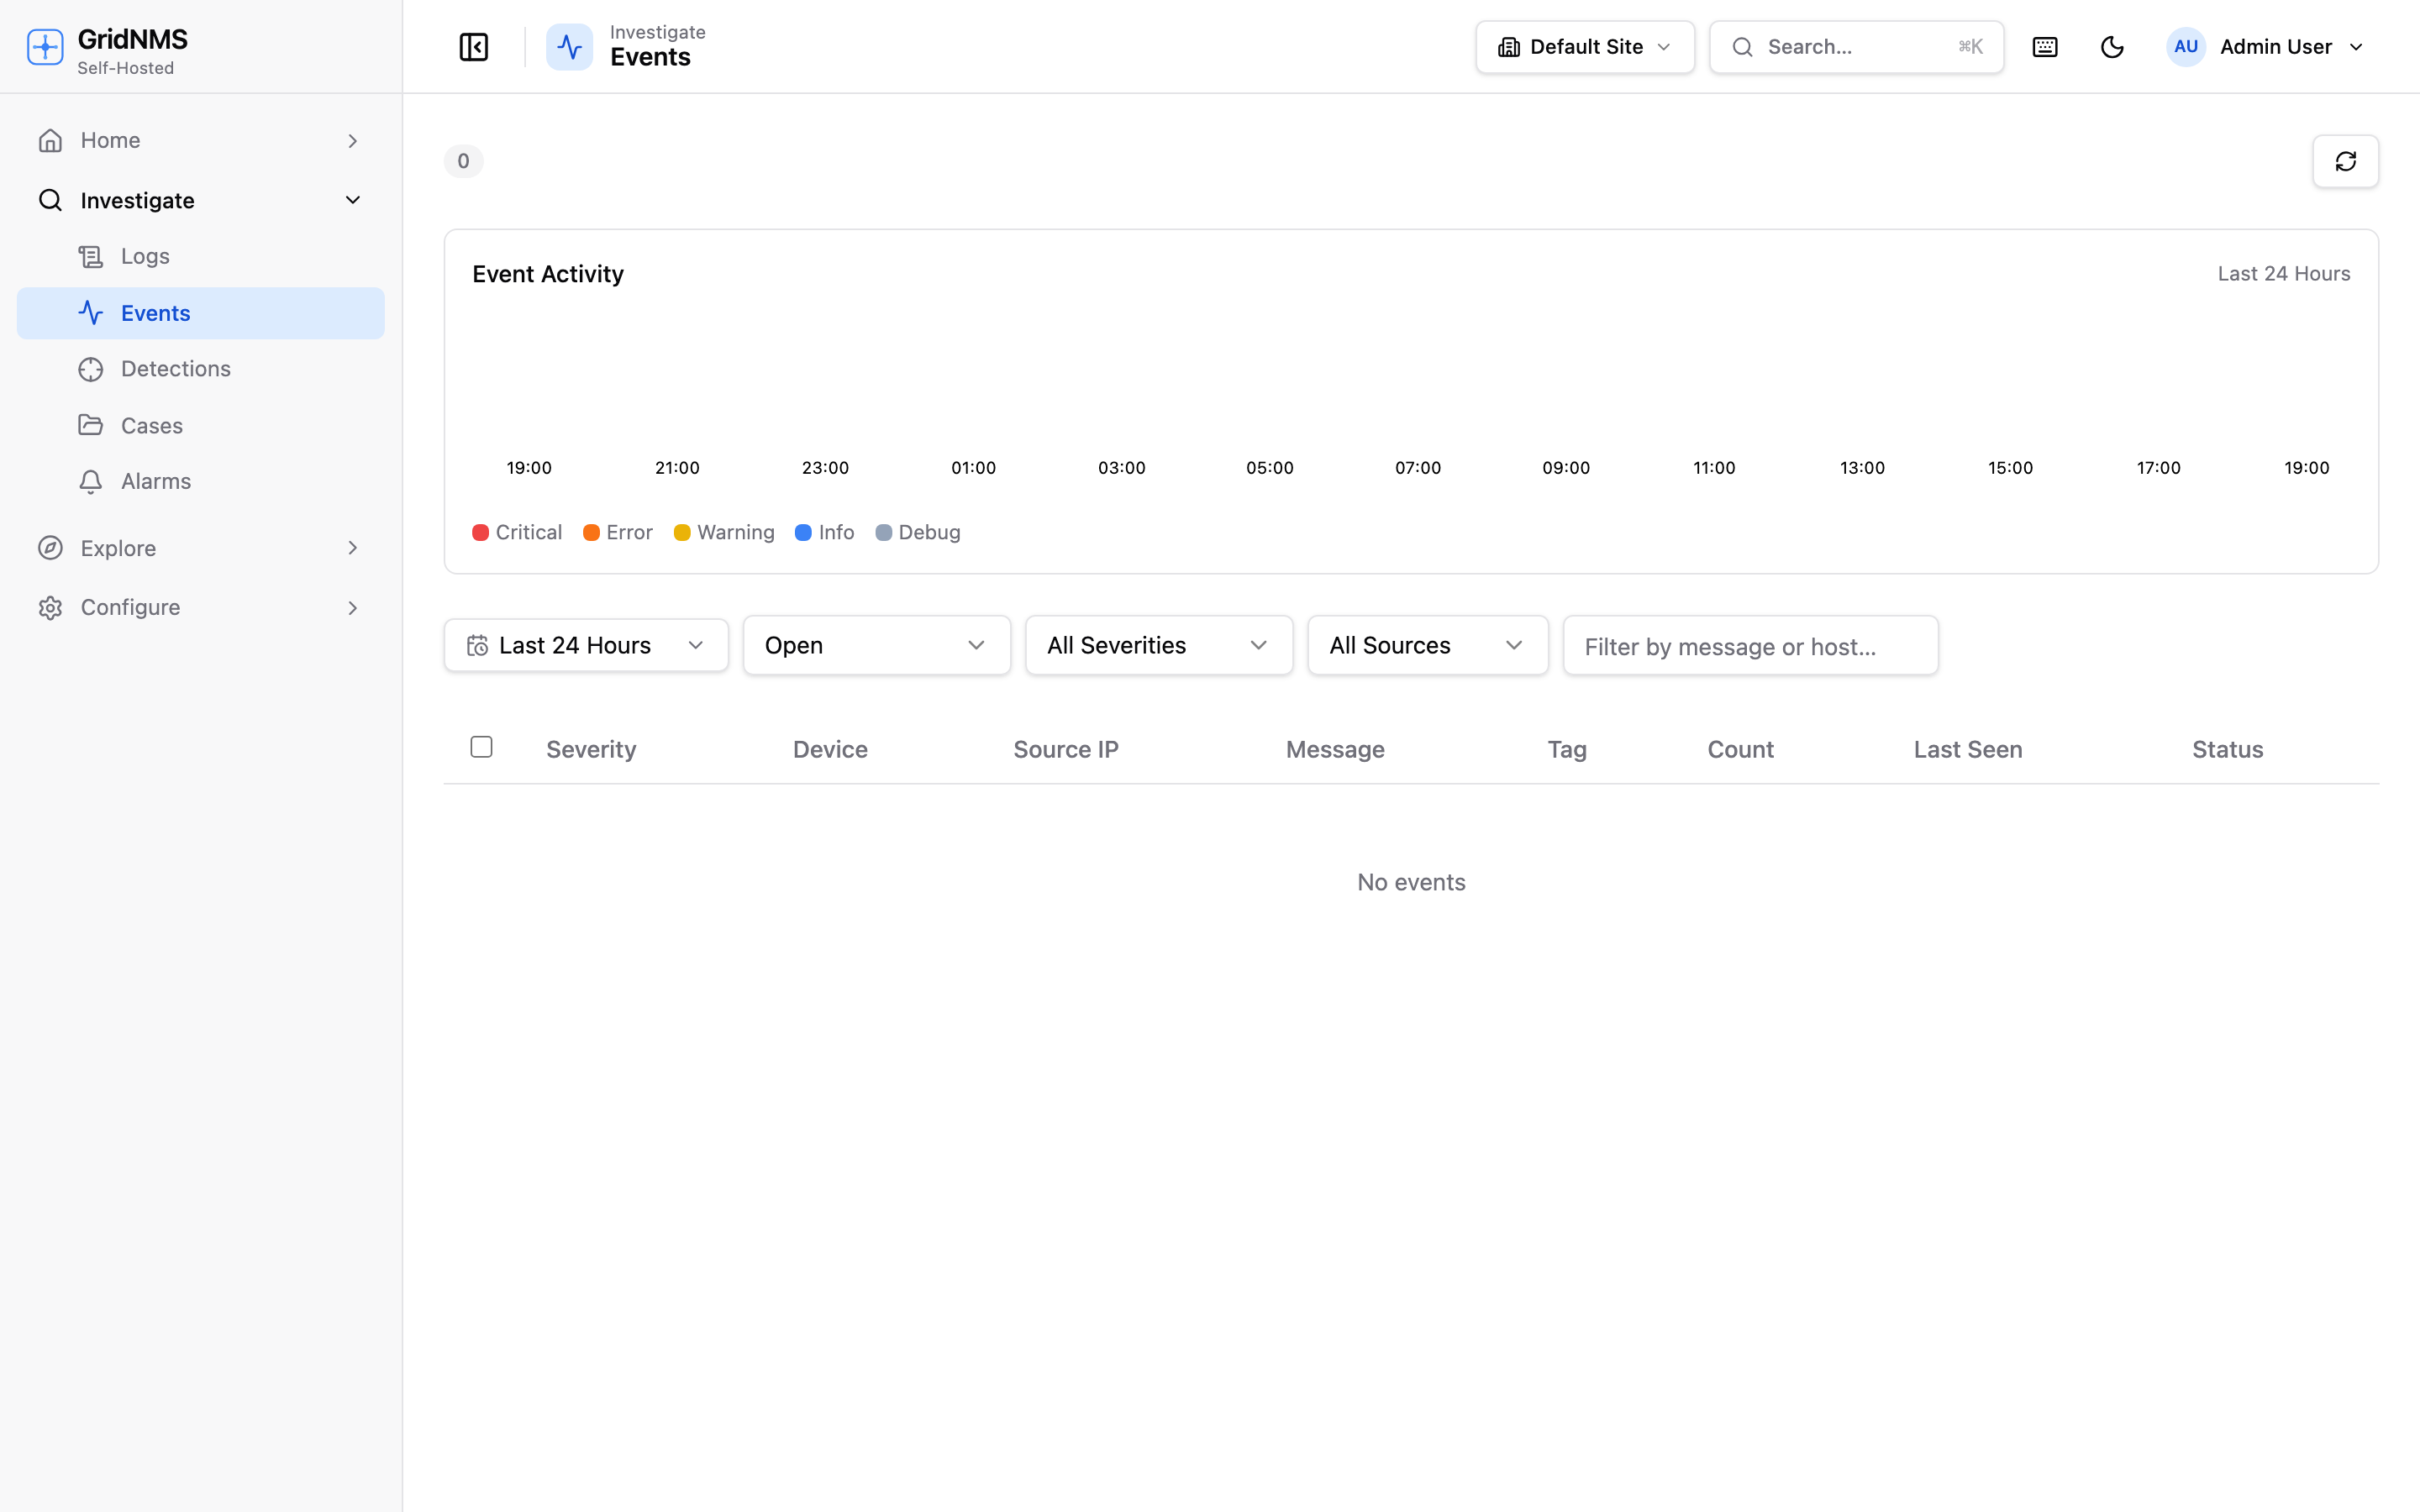The image size is (2420, 1512).
Task: Click the Explore compass icon
Action: point(50,548)
